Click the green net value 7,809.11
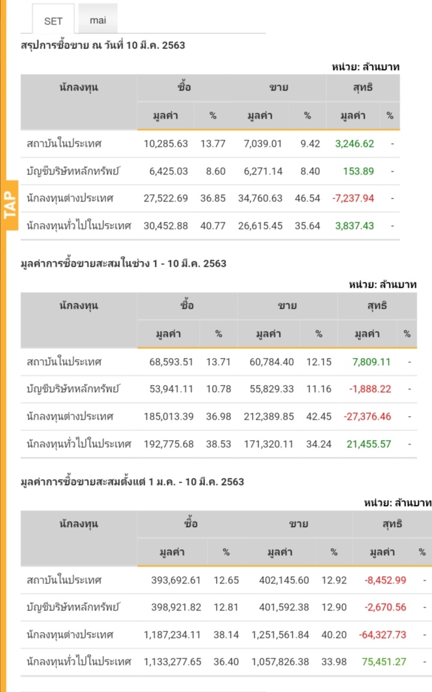 click(x=369, y=362)
